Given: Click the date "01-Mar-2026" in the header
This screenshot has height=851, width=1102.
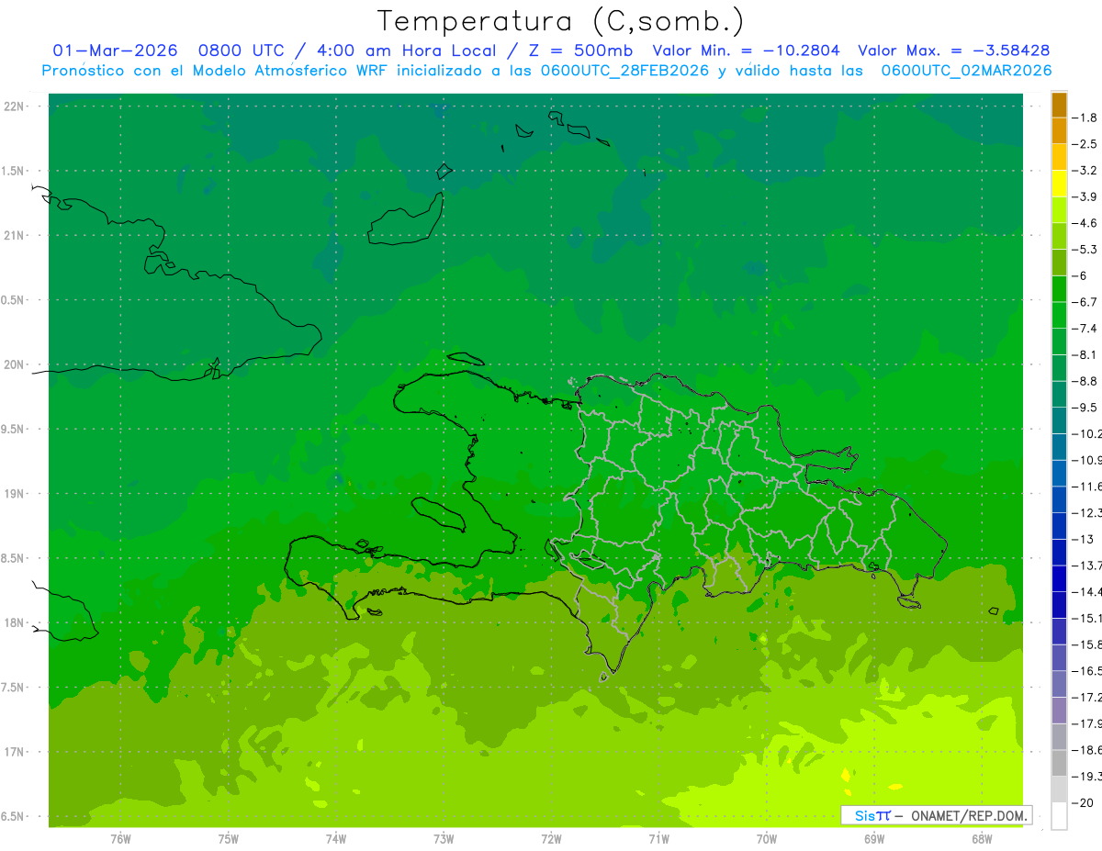Looking at the screenshot, I should coord(114,50).
